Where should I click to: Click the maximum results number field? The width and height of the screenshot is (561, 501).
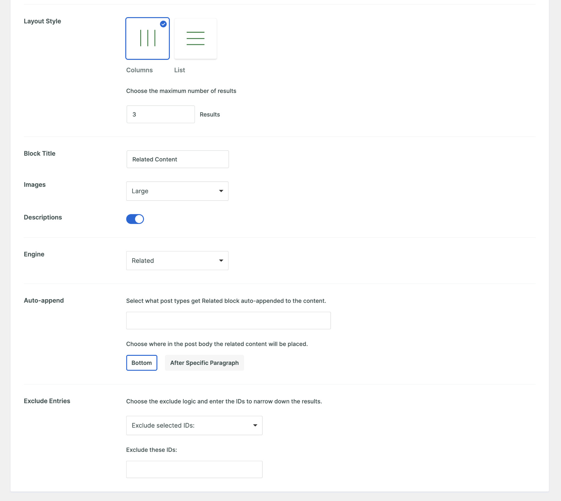(x=161, y=114)
